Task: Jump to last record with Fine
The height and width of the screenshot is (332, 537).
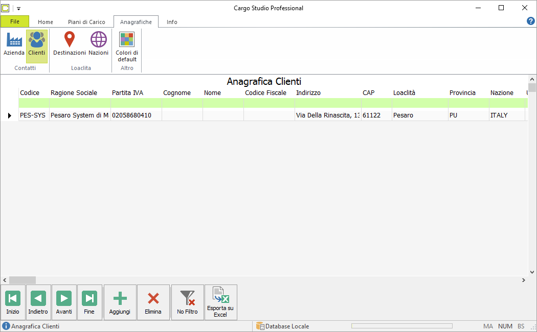Action: (89, 302)
